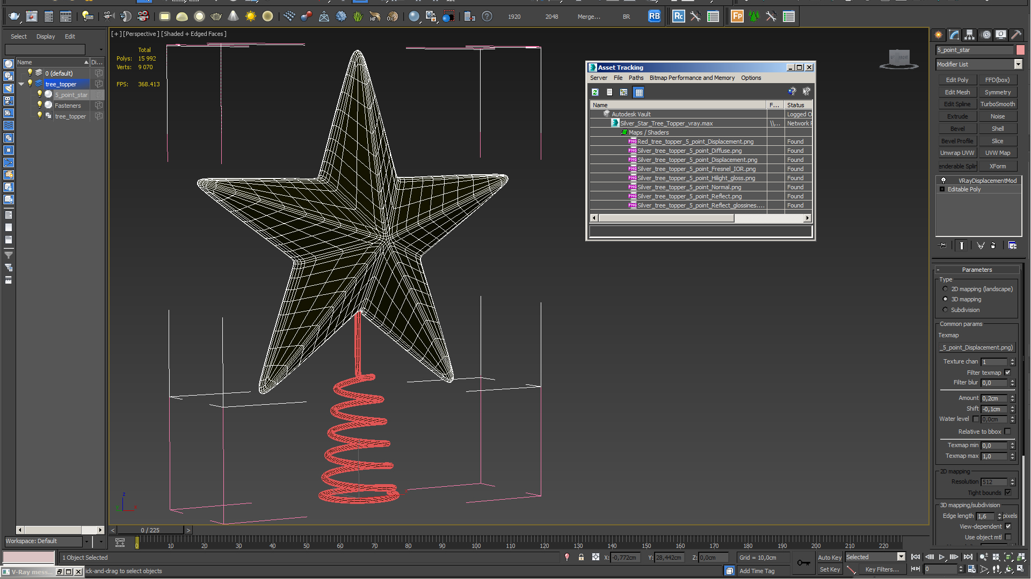Expand the Modifier List dropdown

point(1017,64)
